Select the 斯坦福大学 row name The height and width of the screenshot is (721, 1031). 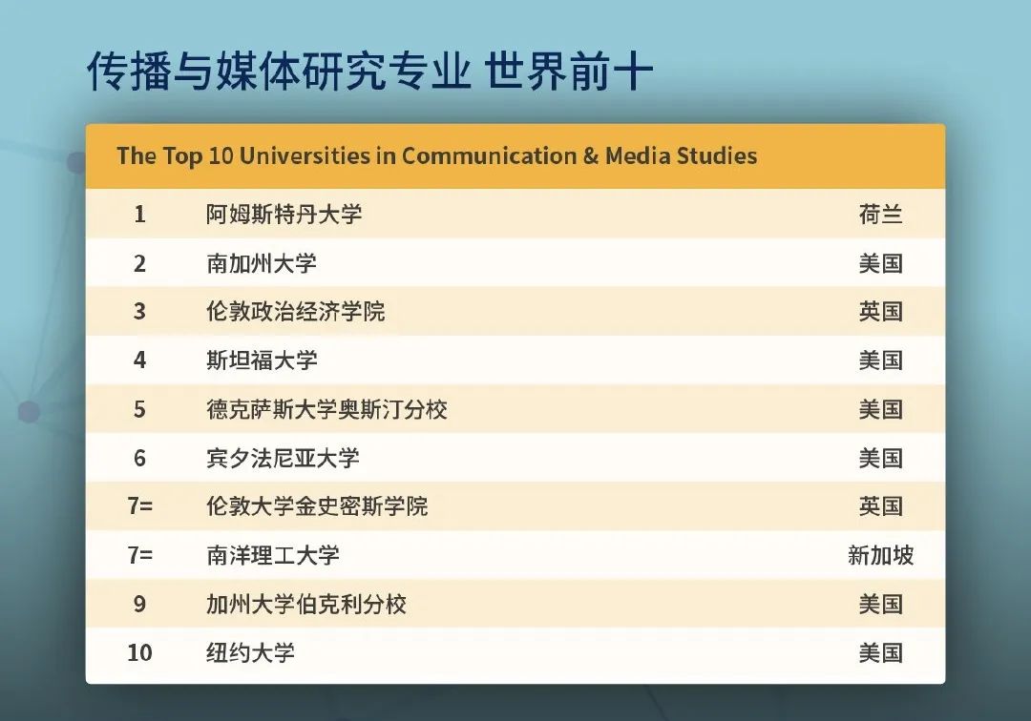tap(262, 360)
